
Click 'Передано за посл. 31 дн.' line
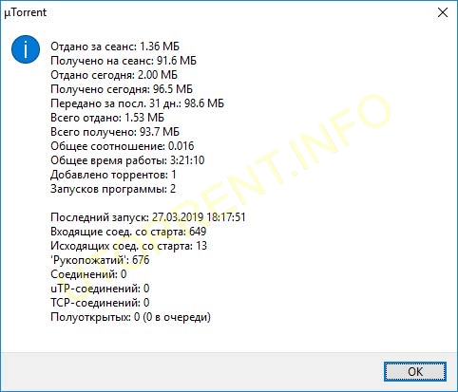137,103
